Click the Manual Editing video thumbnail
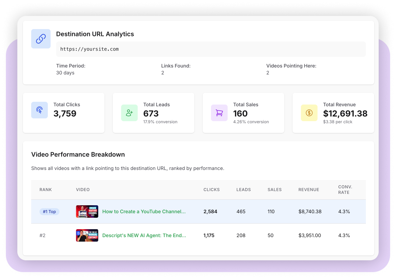The width and height of the screenshot is (396, 279). coord(87,235)
